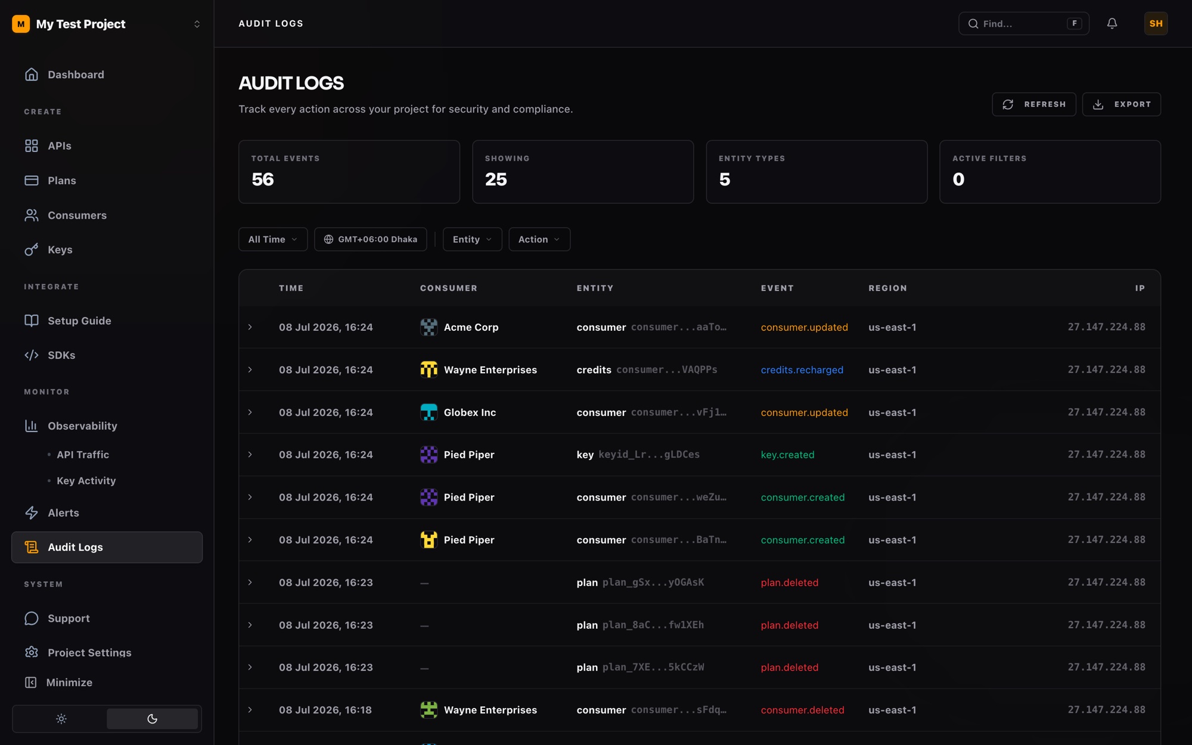Screen dimensions: 1192x745
Task: Click entity ID keyid_Lr...gLDCes
Action: [648, 454]
